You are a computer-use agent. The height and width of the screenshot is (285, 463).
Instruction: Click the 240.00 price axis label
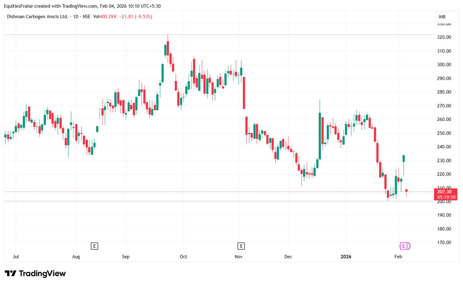[x=445, y=147]
